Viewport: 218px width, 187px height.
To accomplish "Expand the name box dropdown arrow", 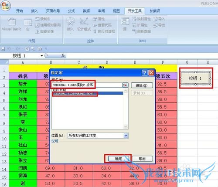I will pyautogui.click(x=42, y=56).
